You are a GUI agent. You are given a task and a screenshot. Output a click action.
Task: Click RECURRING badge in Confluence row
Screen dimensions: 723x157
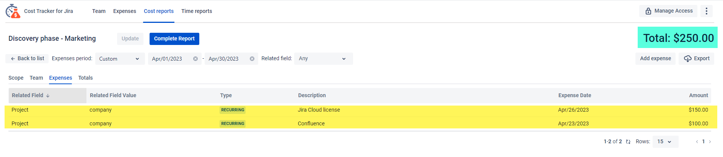pos(233,123)
